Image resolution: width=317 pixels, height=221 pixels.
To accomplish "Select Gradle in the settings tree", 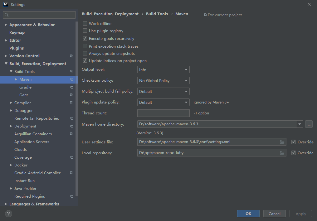I will pos(25,87).
